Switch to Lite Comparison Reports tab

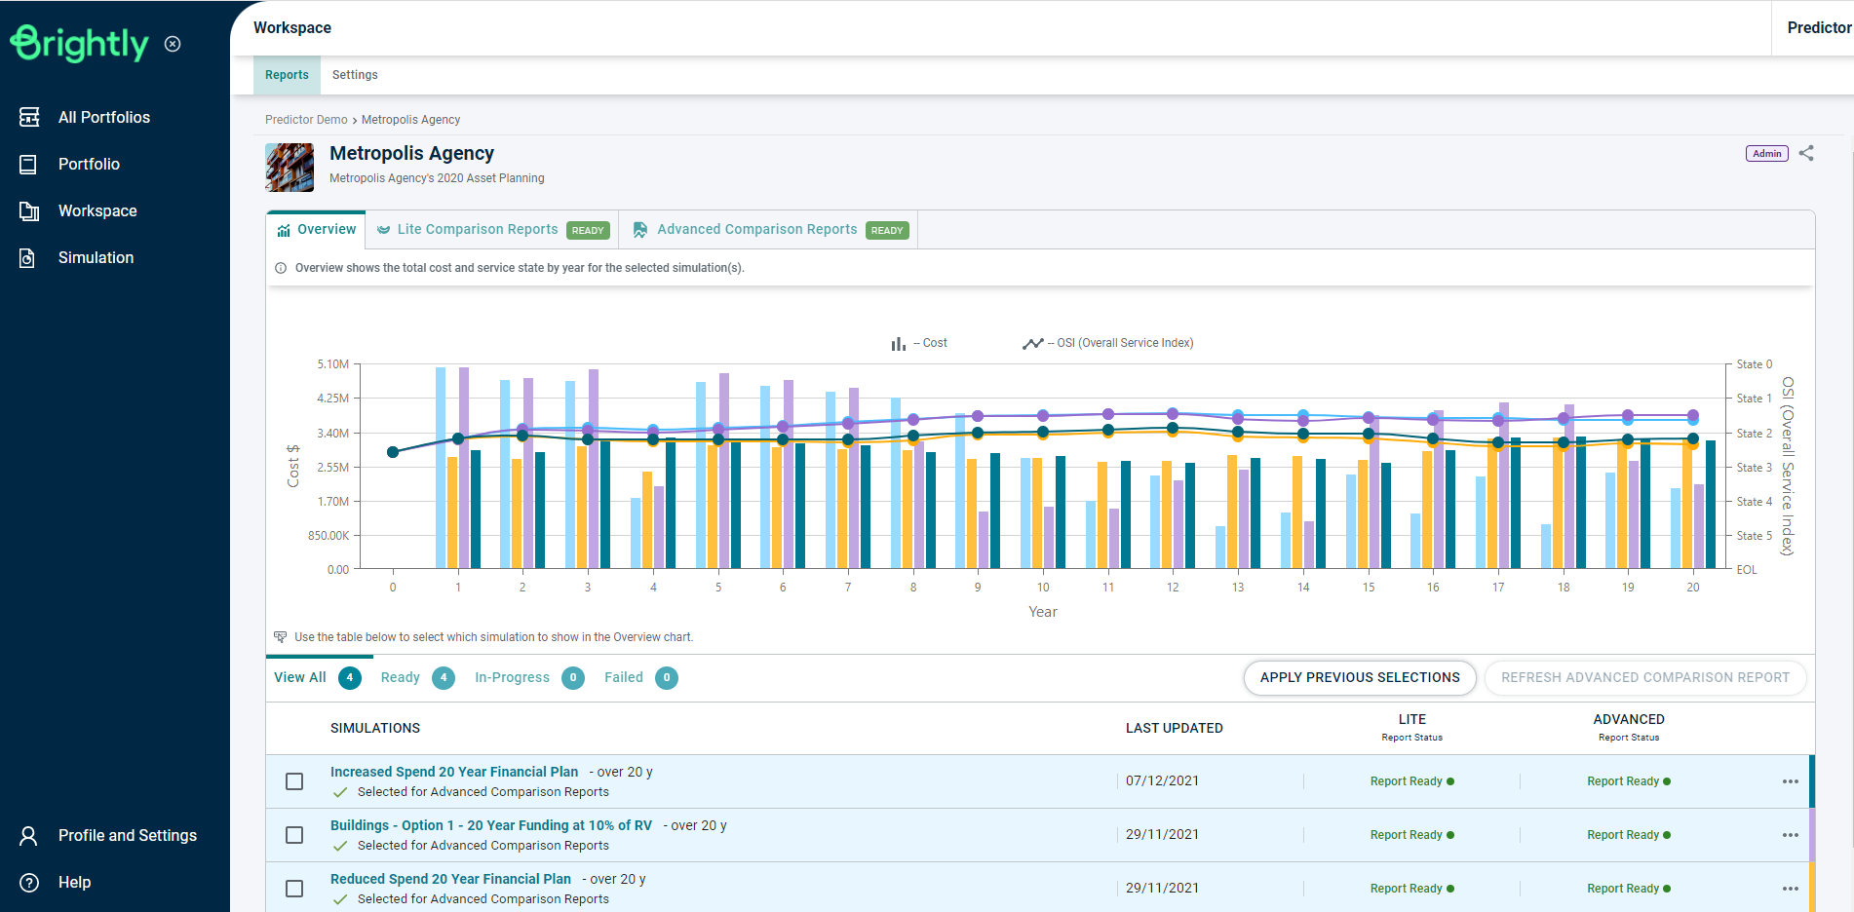tap(478, 230)
